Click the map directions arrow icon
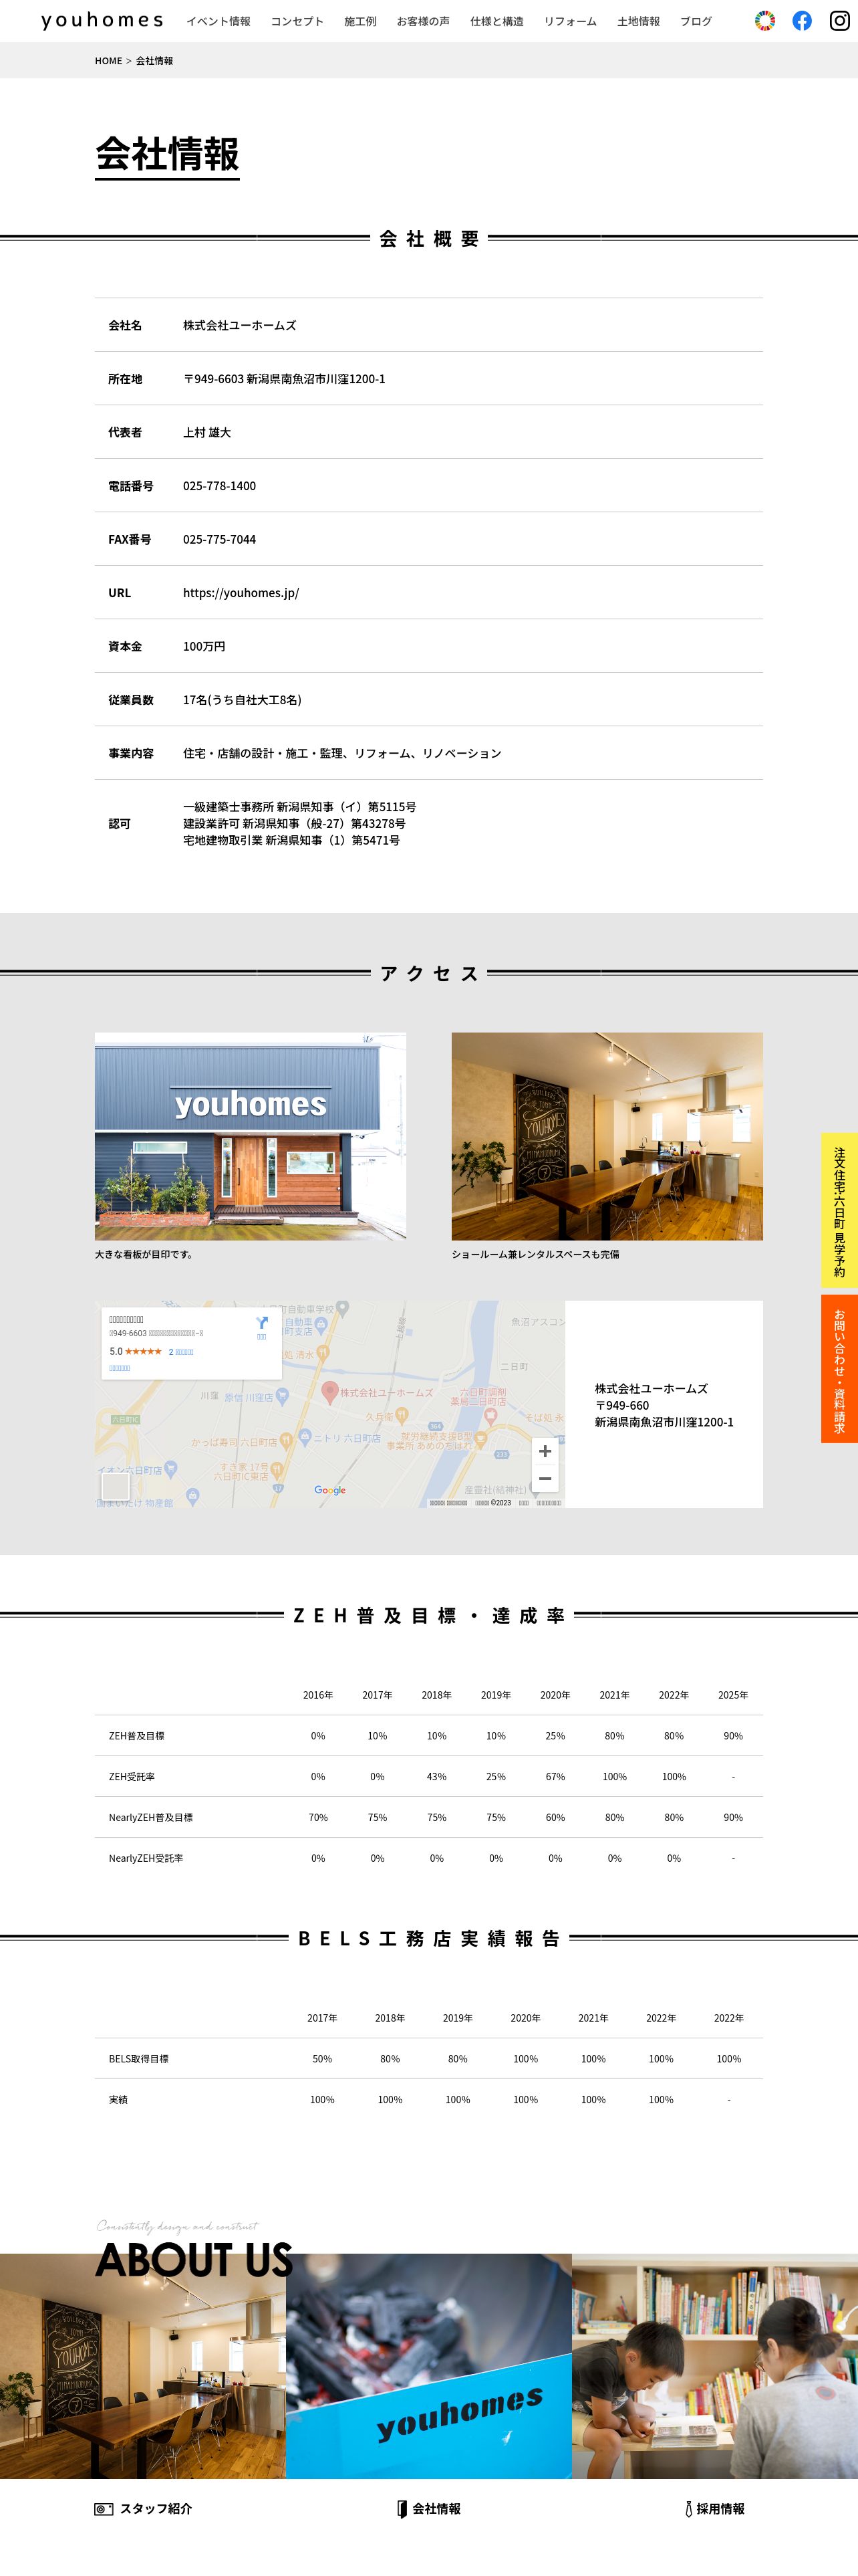 click(262, 1324)
